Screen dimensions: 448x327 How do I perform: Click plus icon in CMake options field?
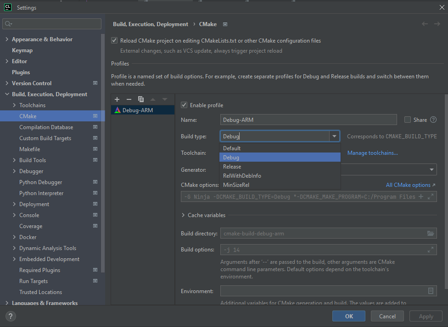point(421,196)
